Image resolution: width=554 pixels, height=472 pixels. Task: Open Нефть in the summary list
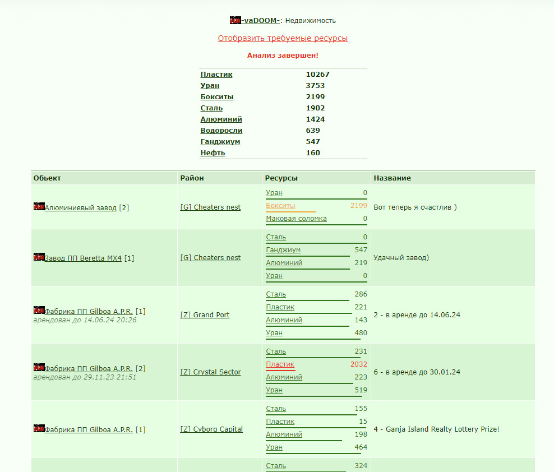(x=213, y=153)
